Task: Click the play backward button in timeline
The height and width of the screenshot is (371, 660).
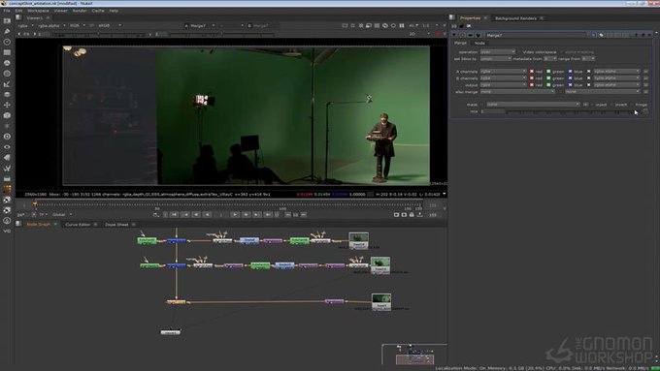Action: (208, 215)
